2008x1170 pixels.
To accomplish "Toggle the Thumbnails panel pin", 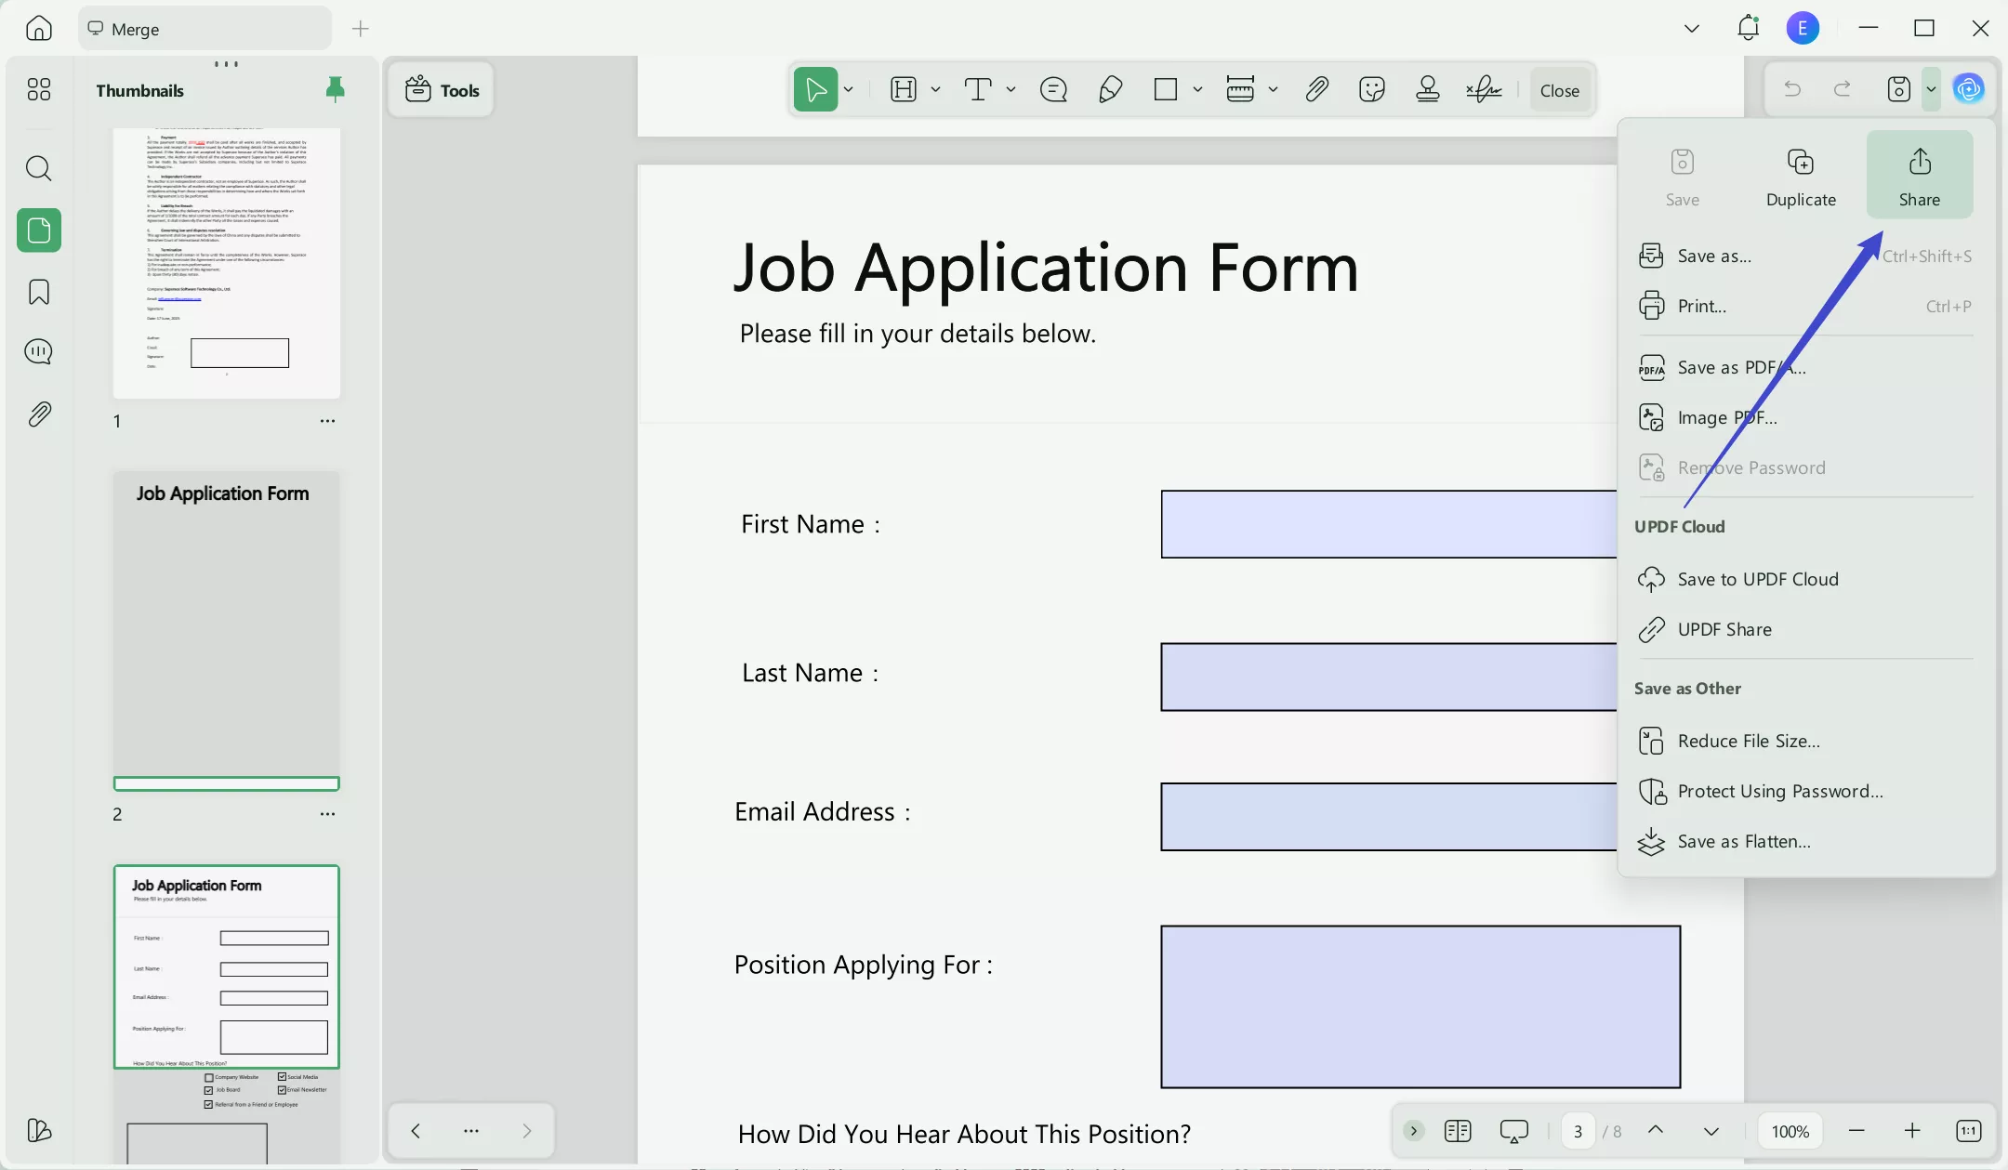I will pos(335,89).
